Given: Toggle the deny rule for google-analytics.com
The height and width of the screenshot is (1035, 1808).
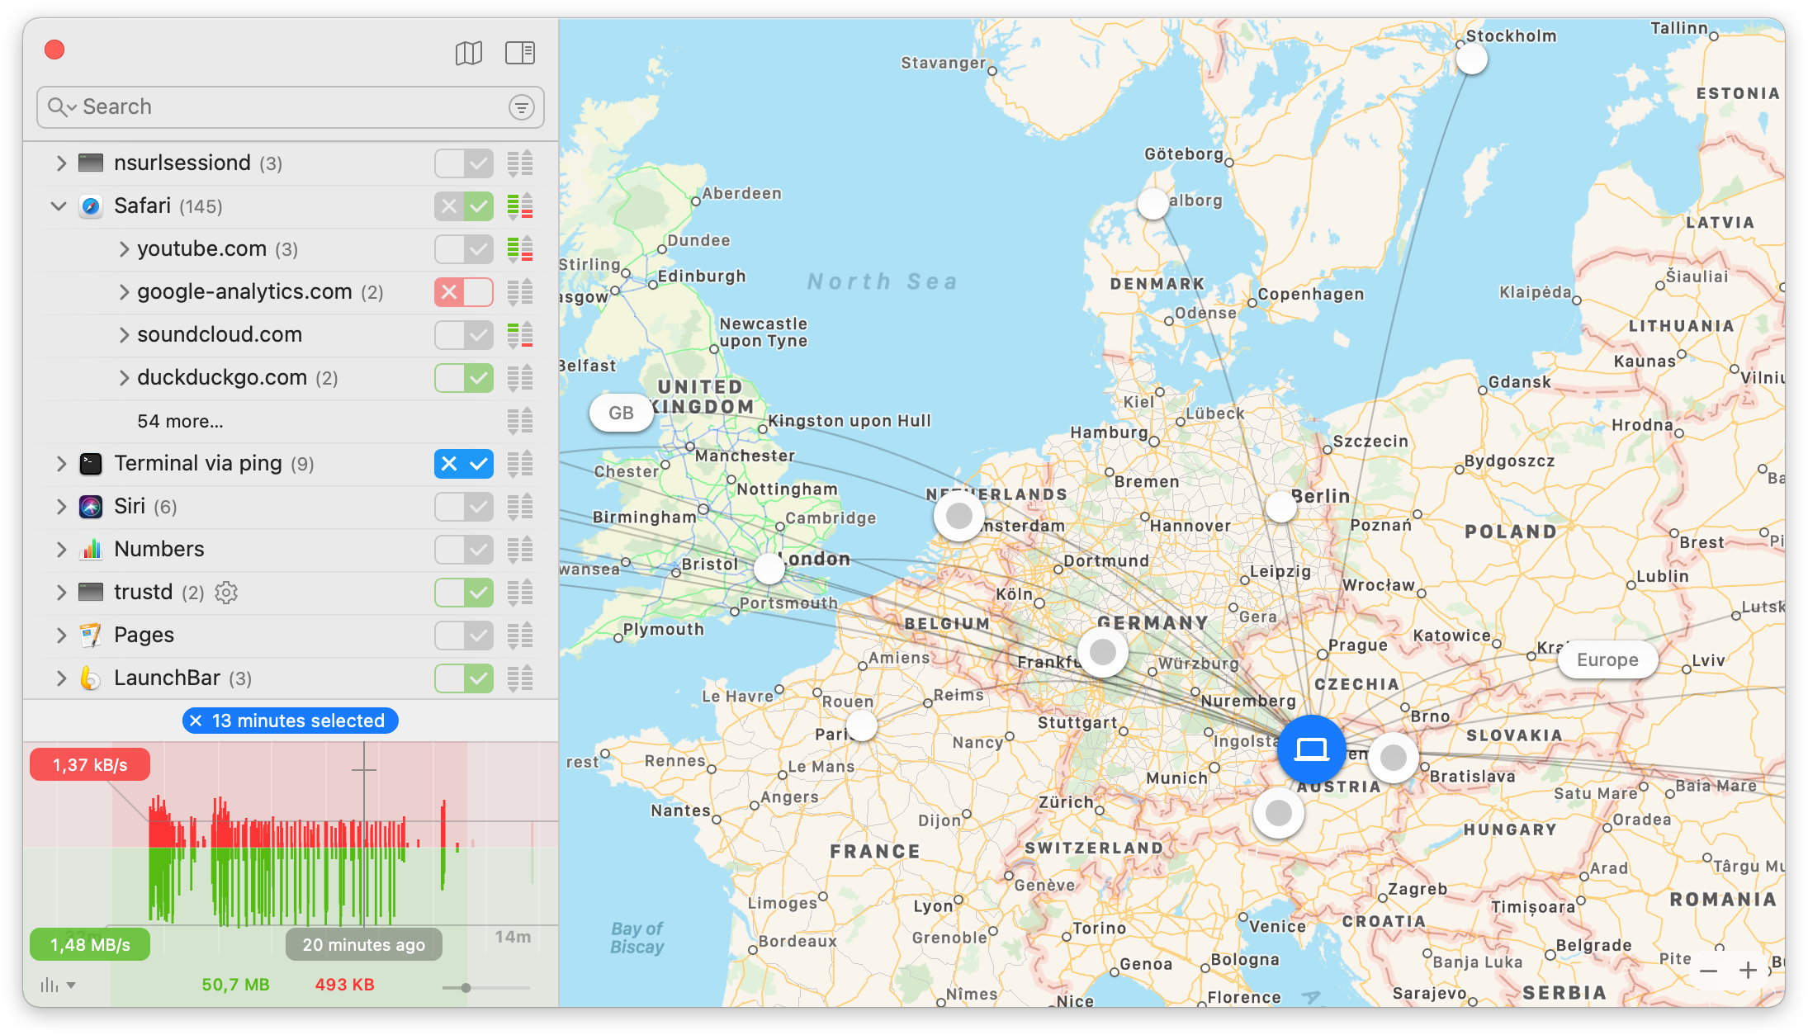Looking at the screenshot, I should tap(464, 292).
